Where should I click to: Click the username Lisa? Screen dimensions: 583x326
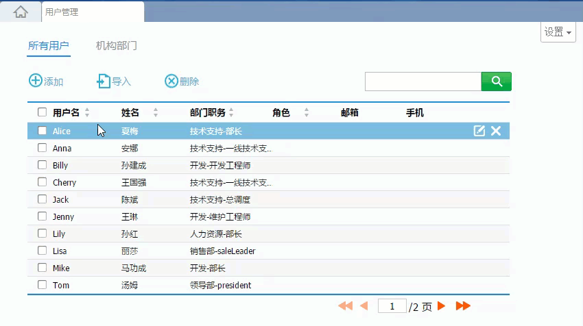(x=60, y=251)
